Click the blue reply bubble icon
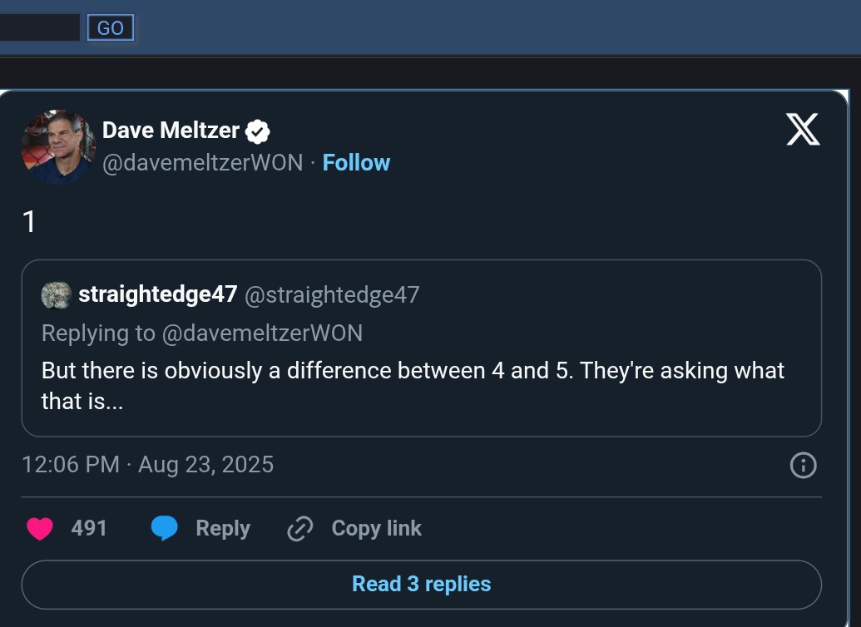The image size is (861, 627). click(x=165, y=529)
